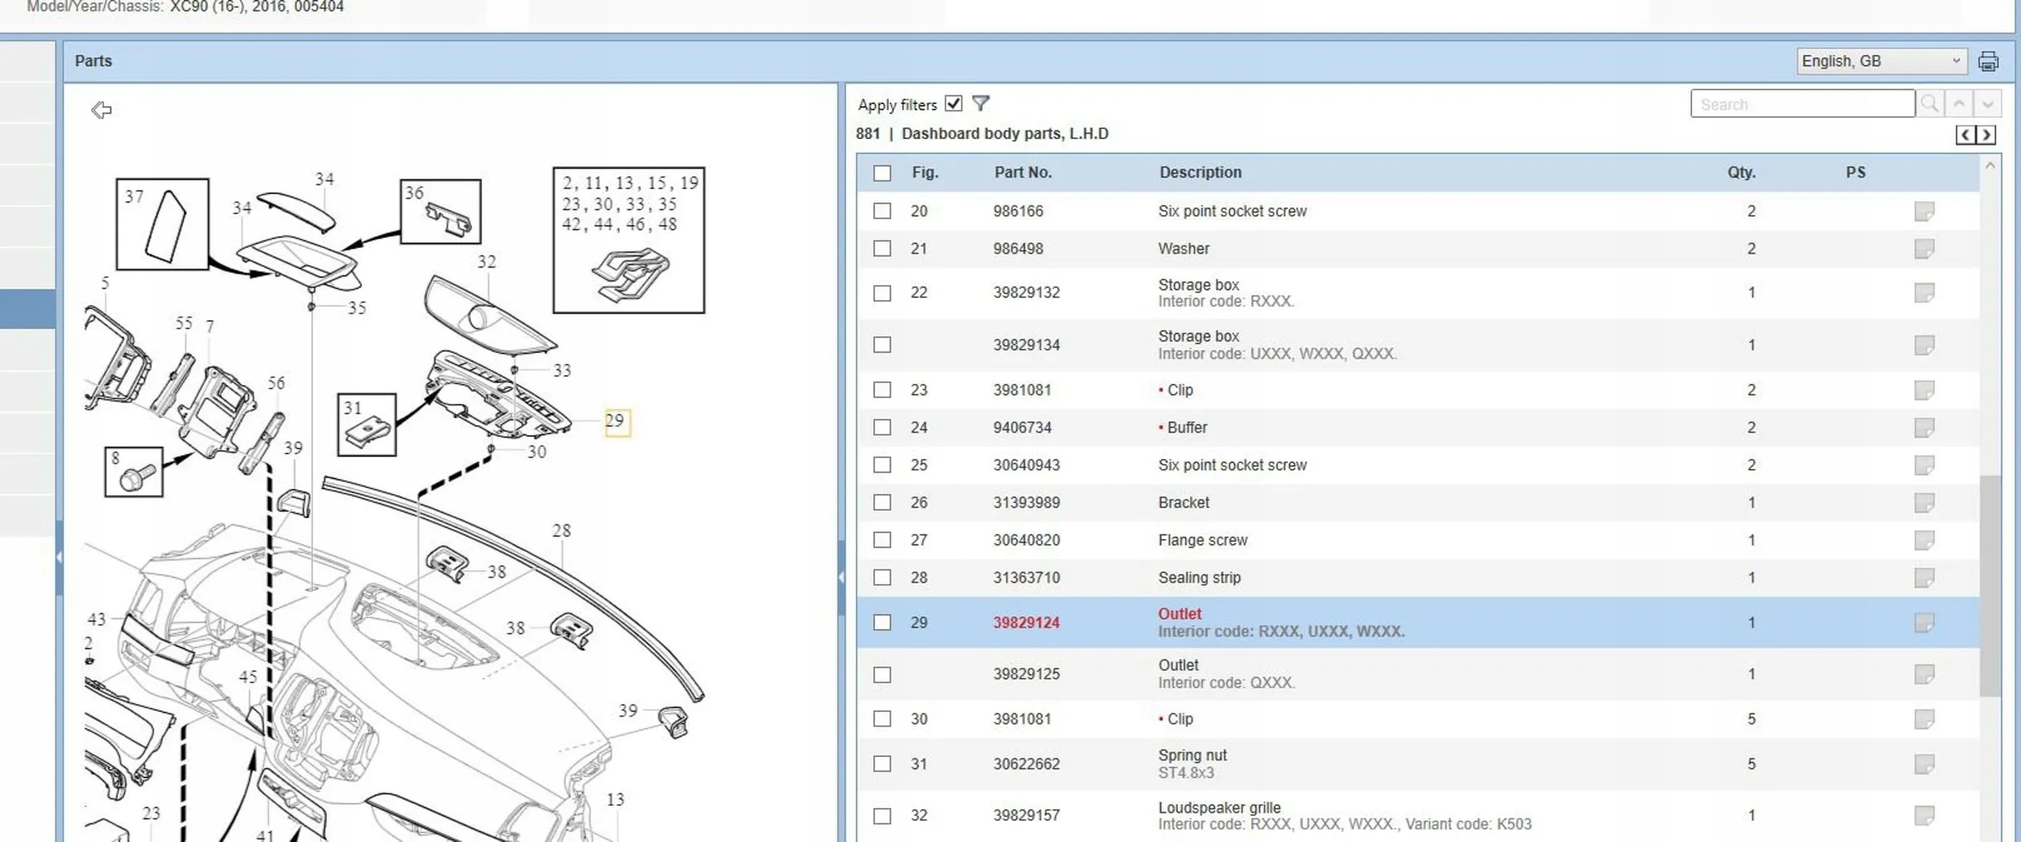Go to next parts section

(x=1985, y=135)
